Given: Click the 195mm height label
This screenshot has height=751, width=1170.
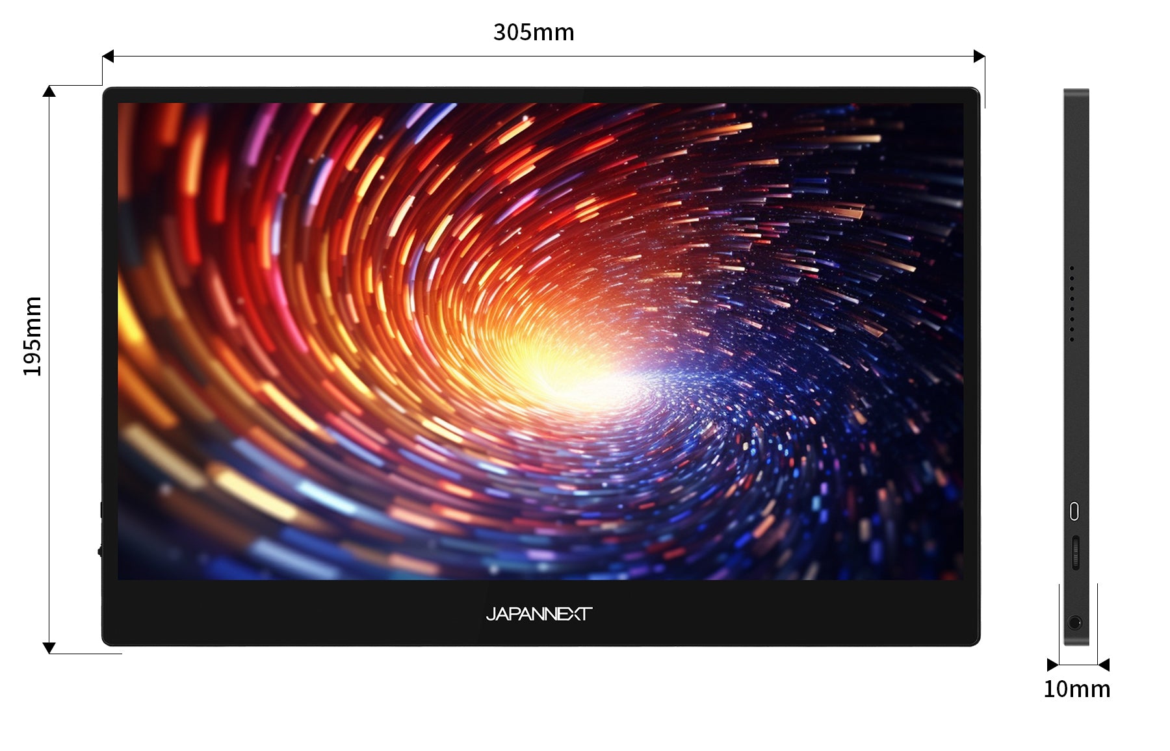Looking at the screenshot, I should point(32,336).
